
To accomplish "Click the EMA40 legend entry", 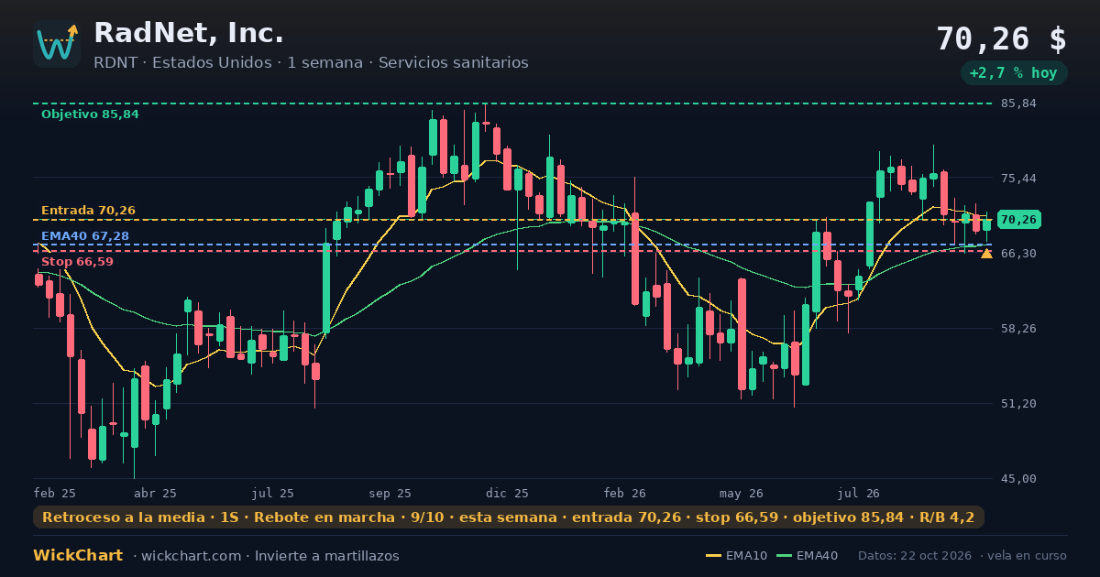I will (808, 556).
